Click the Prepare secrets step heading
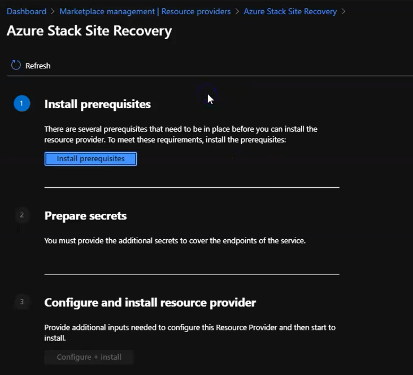This screenshot has height=375, width=413. [85, 216]
